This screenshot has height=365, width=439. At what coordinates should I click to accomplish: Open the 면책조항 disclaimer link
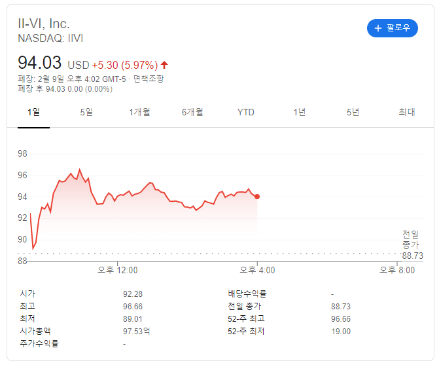149,79
